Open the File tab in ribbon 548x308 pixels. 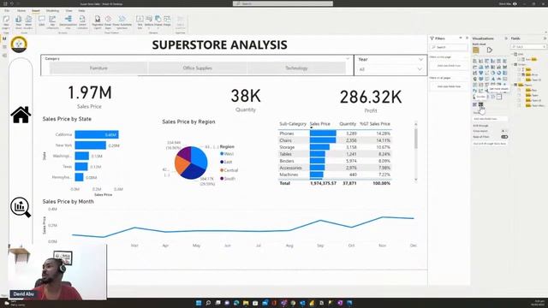(7, 11)
